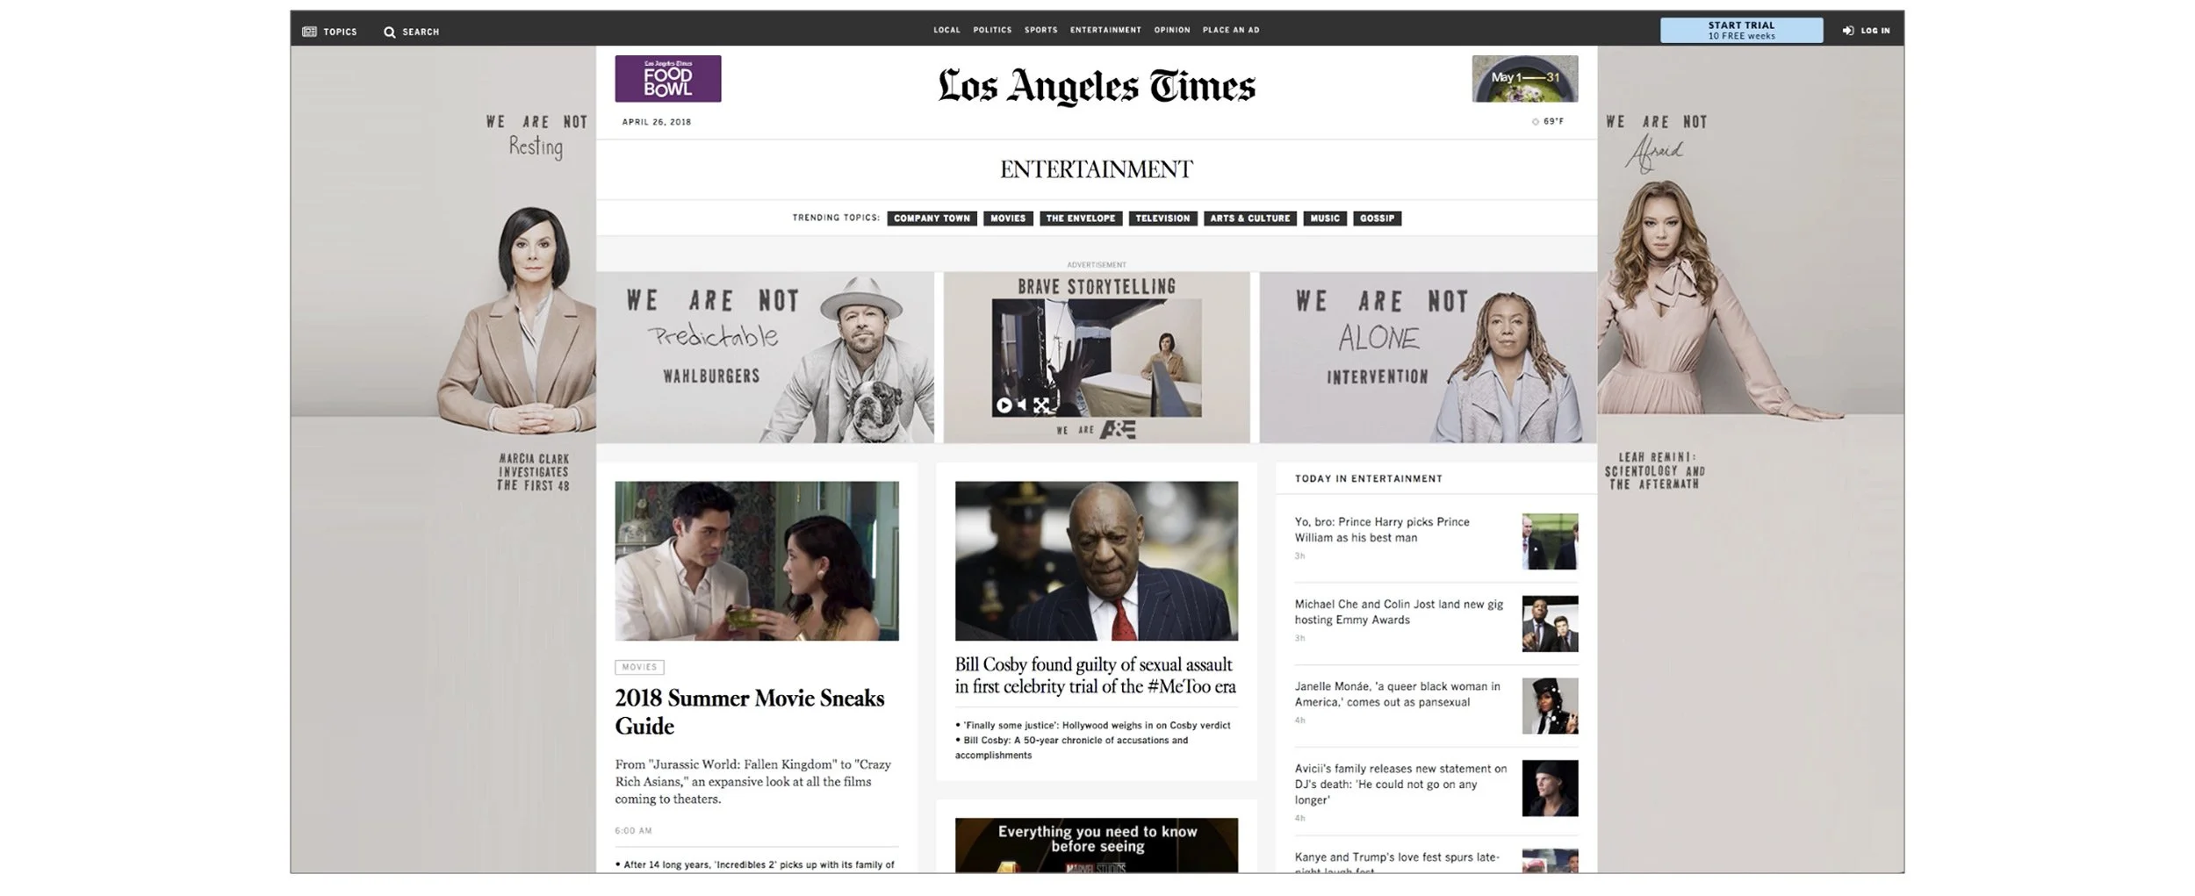2195x896 pixels.
Task: Open 'Finally some justice' Hollywood link
Action: pos(1097,726)
